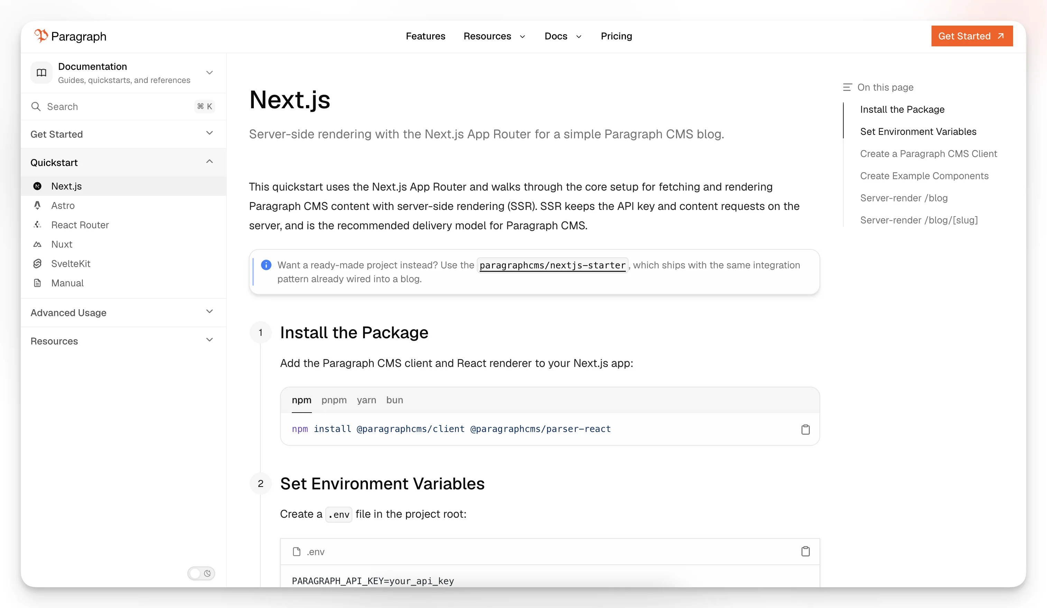Click the Set Environment Variables heading

coord(382,484)
